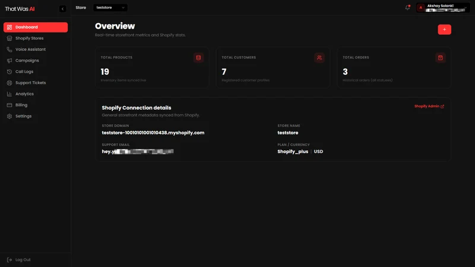Go to Dashboard menu item
475x267 pixels.
(x=36, y=27)
